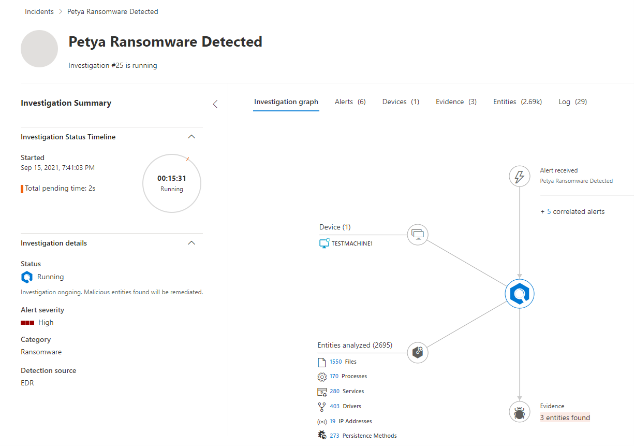Image resolution: width=634 pixels, height=446 pixels.
Task: Click the bug-shaped Evidence node icon
Action: 519,411
